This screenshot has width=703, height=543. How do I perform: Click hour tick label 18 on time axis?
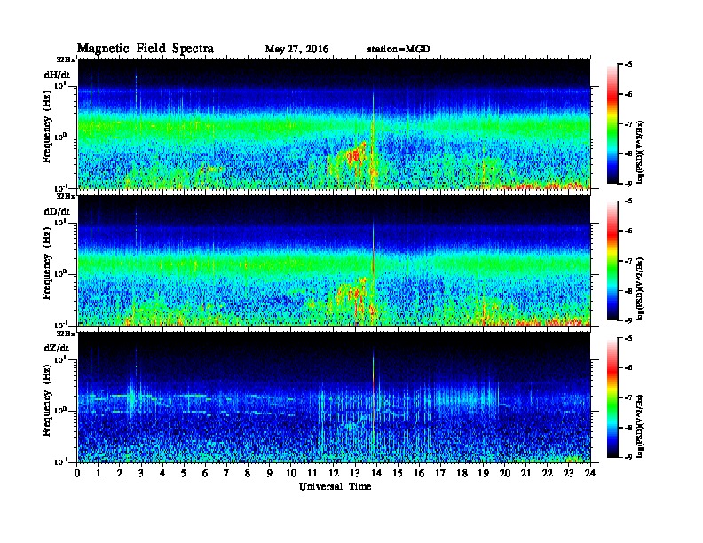[462, 473]
